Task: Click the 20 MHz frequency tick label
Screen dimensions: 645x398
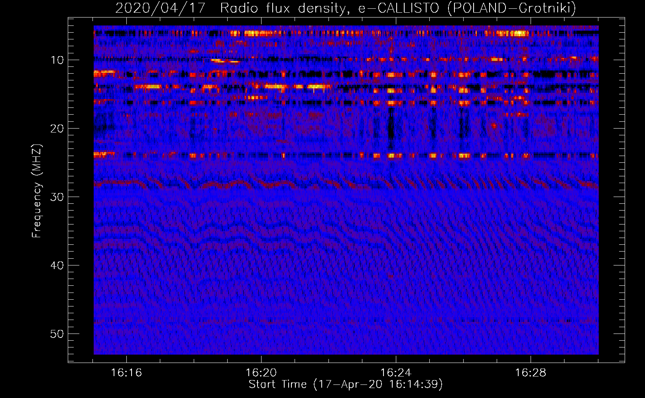Action: [x=57, y=129]
